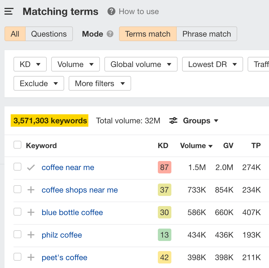Click the 407K traffic potential value

252,212
